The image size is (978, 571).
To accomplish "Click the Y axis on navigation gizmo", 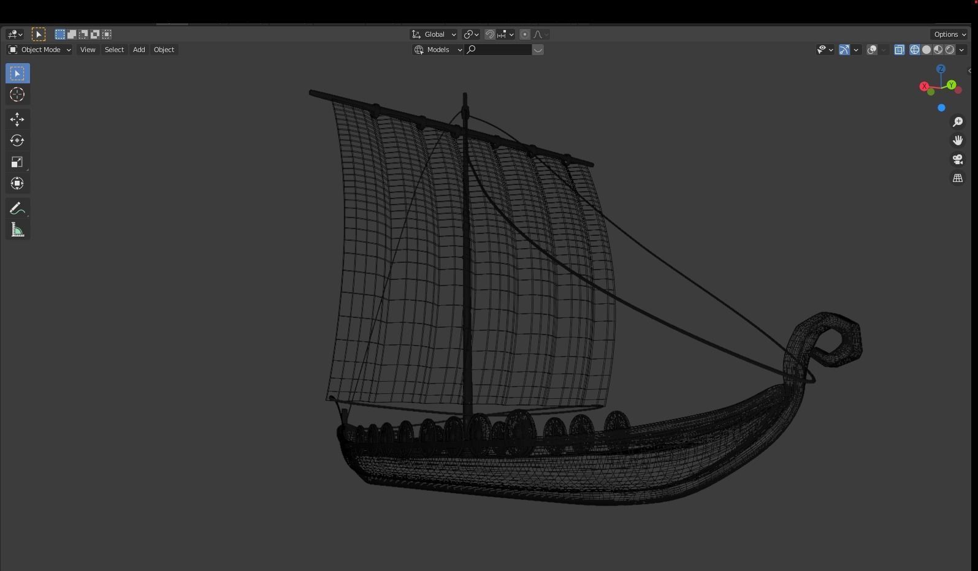I will pos(951,85).
